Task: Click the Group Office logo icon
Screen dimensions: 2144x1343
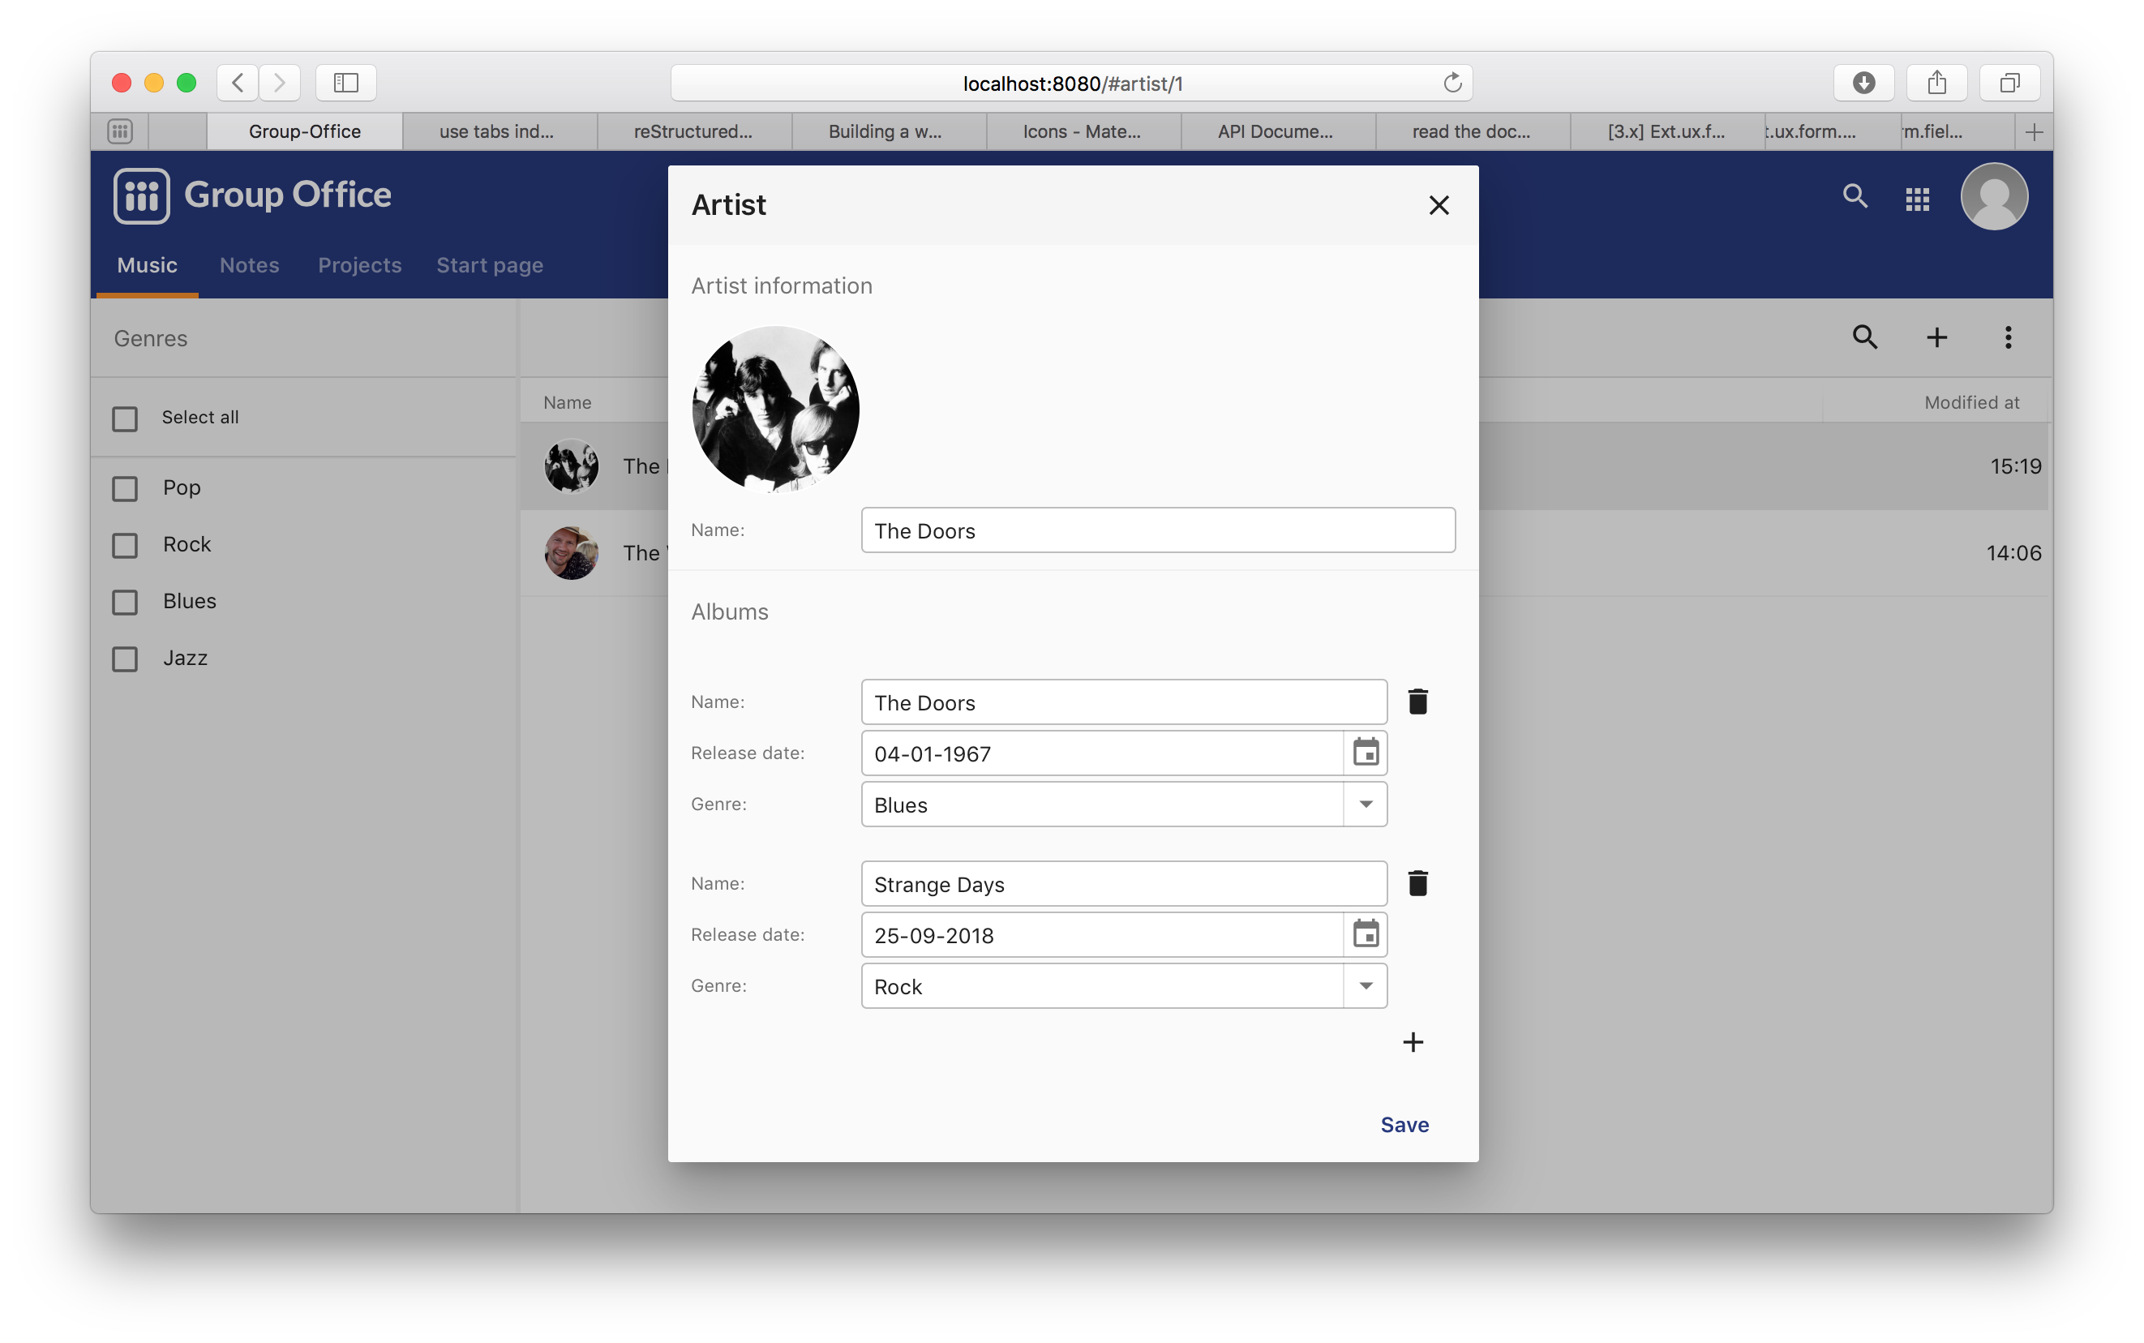Action: [141, 195]
